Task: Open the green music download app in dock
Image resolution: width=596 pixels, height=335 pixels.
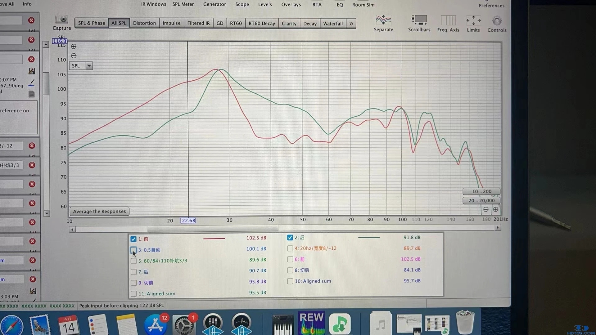Action: point(340,324)
